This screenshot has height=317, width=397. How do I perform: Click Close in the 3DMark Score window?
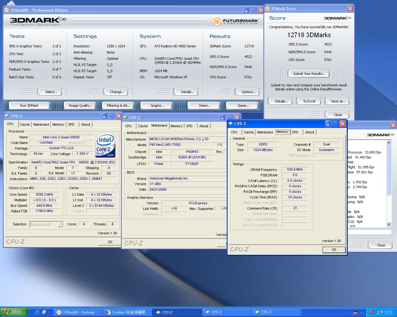pyautogui.click(x=338, y=115)
